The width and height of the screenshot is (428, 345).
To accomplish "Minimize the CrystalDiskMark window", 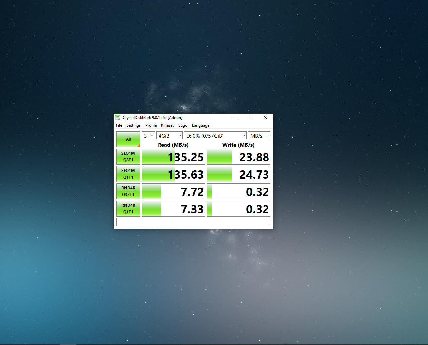I will 235,118.
